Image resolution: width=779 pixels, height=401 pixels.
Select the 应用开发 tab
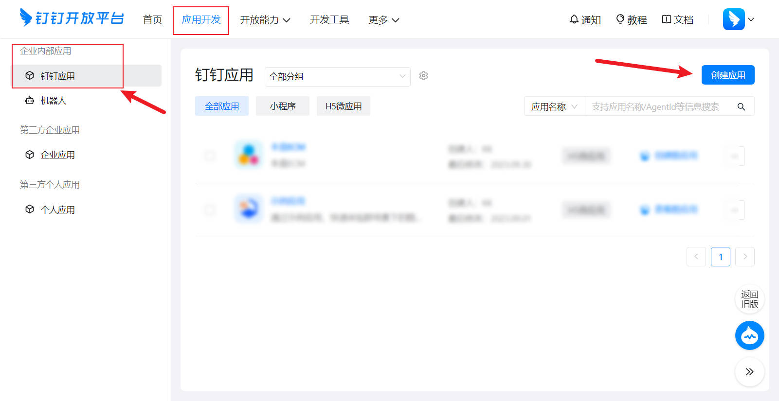click(x=201, y=20)
